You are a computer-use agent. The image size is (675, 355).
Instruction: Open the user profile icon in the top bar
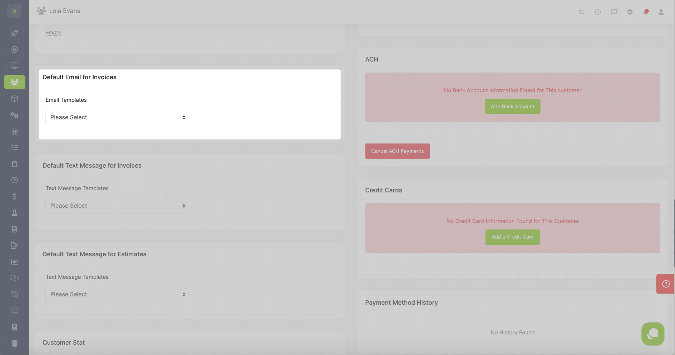click(661, 12)
